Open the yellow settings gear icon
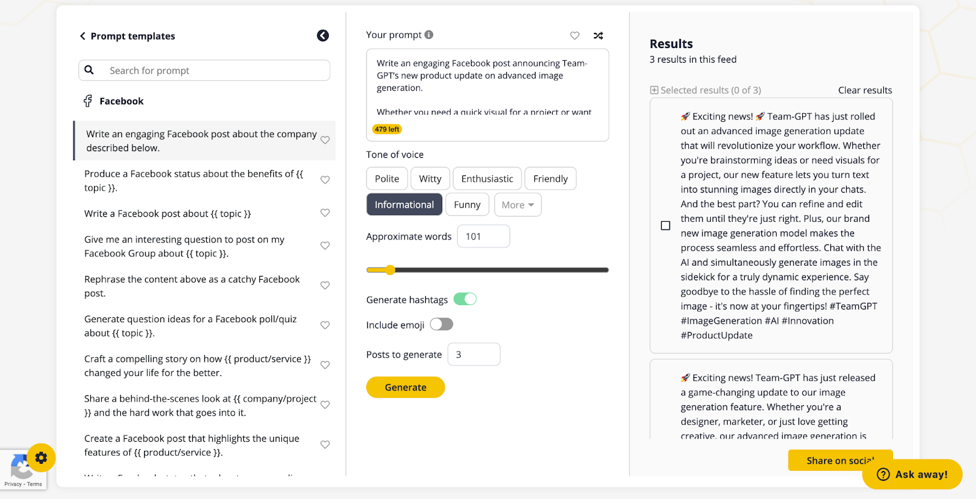Image resolution: width=976 pixels, height=499 pixels. tap(41, 458)
